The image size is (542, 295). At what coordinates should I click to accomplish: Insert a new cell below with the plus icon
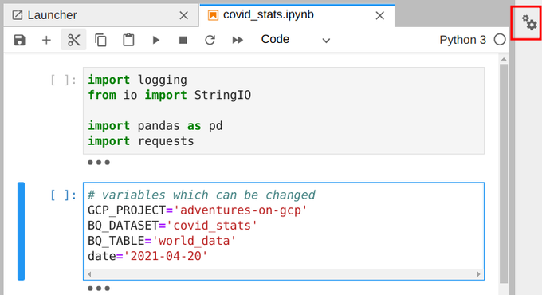(46, 40)
